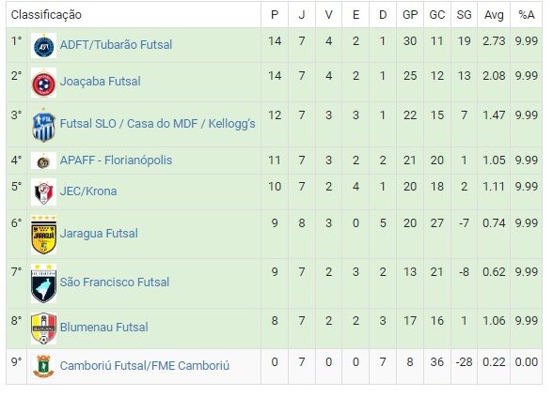Open Blumenau Futsal team link

point(104,328)
